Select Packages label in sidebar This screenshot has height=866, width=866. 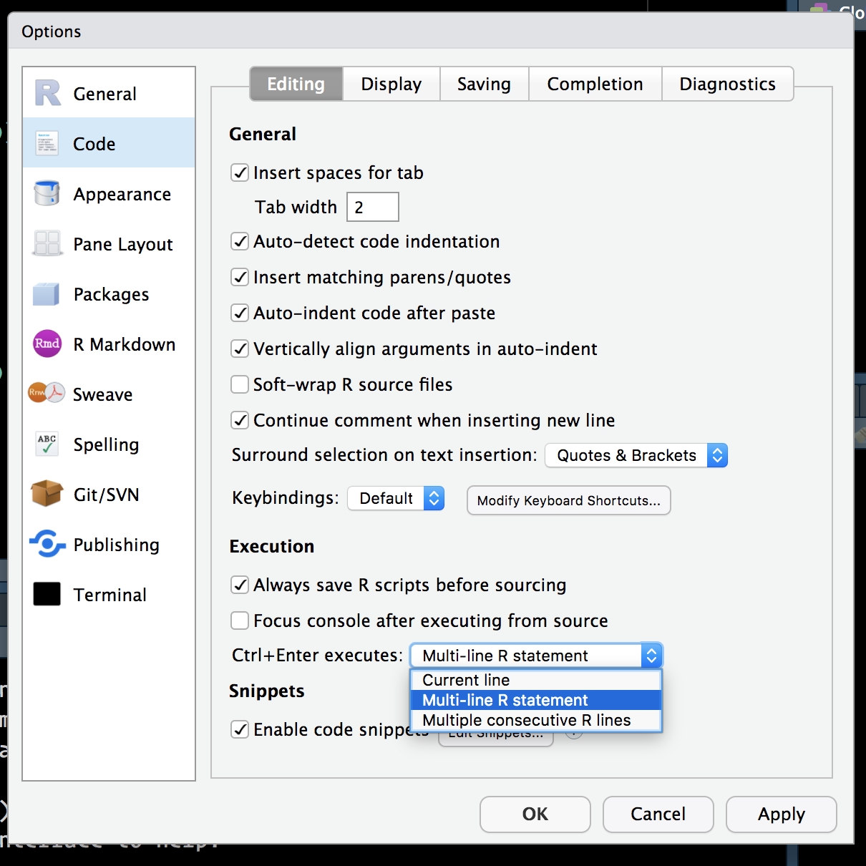click(112, 294)
